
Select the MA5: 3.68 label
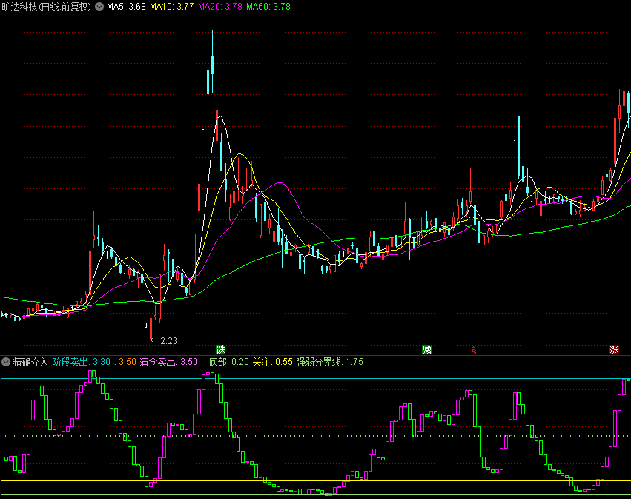click(126, 7)
